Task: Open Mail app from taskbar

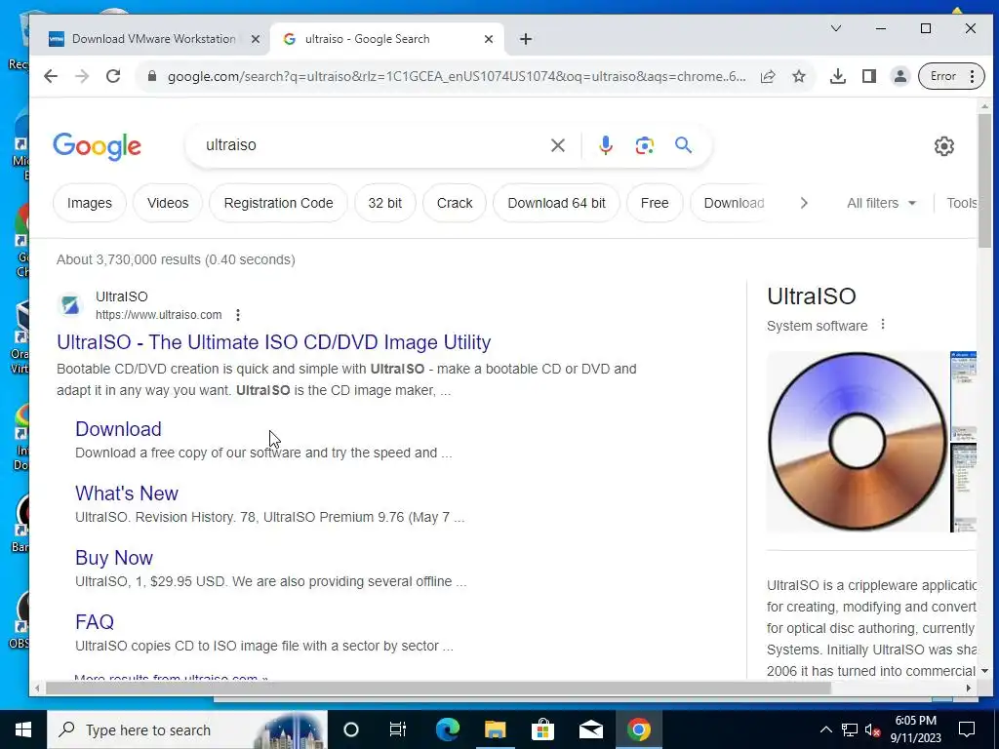Action: pyautogui.click(x=590, y=729)
